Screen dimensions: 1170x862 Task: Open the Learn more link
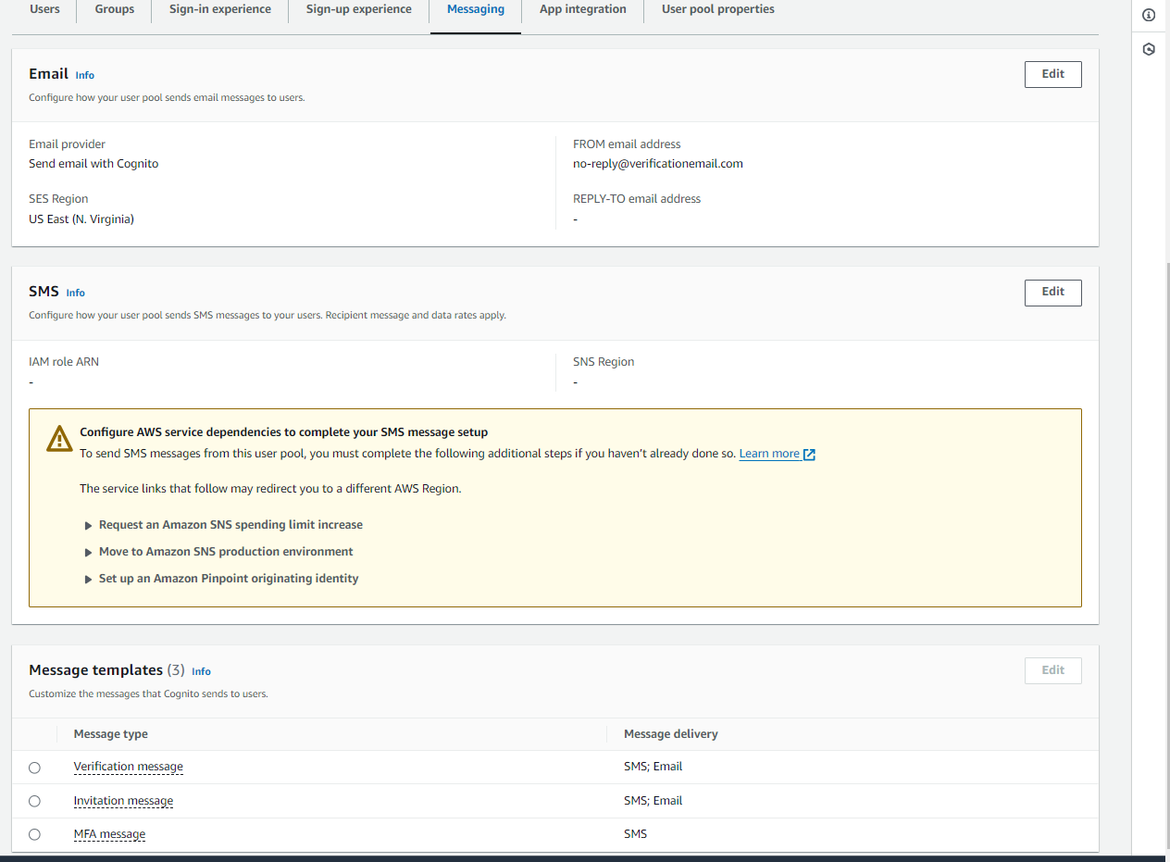point(769,454)
